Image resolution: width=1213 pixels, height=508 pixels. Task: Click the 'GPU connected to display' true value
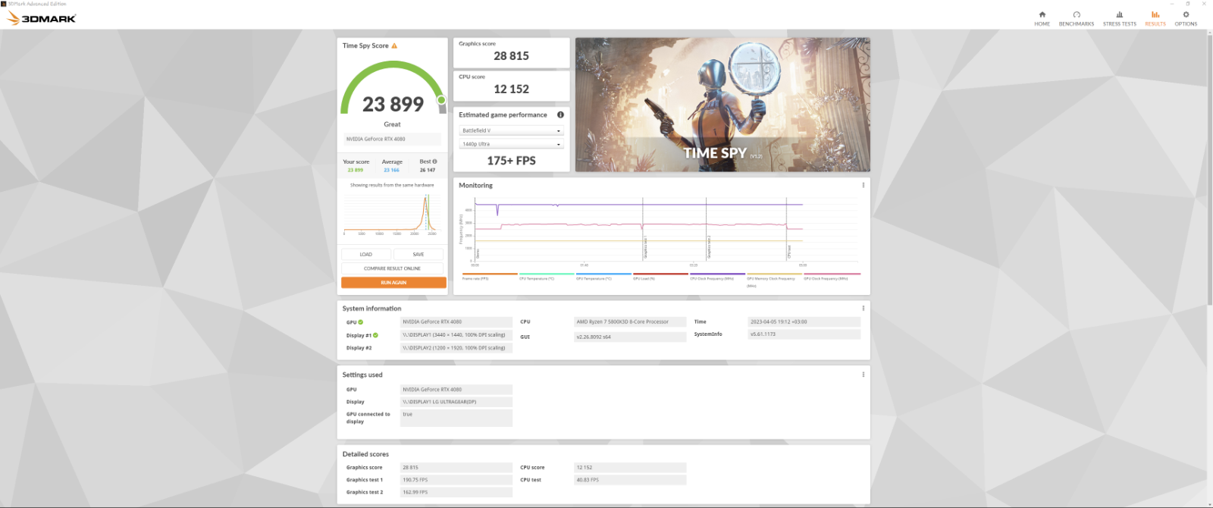pos(456,418)
